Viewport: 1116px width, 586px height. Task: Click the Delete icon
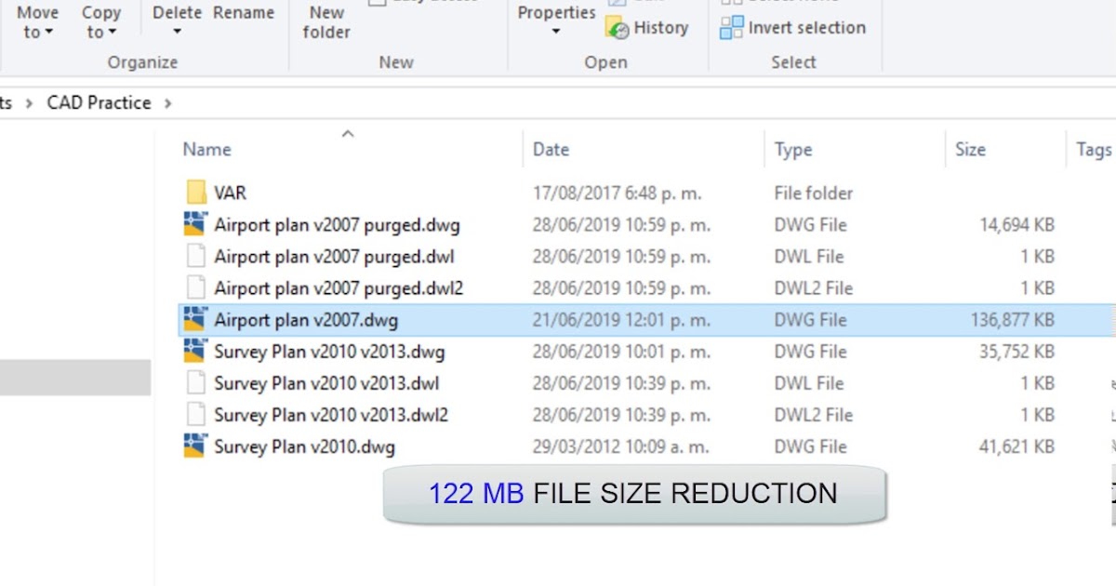point(177,12)
